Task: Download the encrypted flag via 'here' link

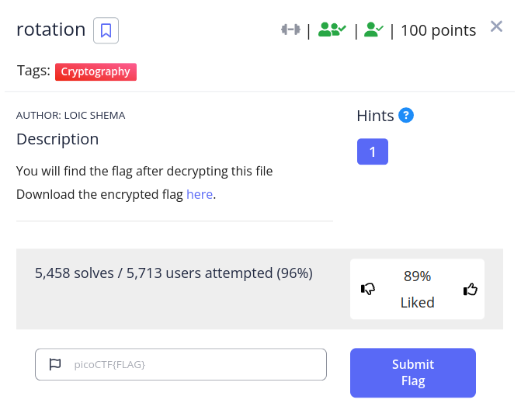Action: coord(200,194)
